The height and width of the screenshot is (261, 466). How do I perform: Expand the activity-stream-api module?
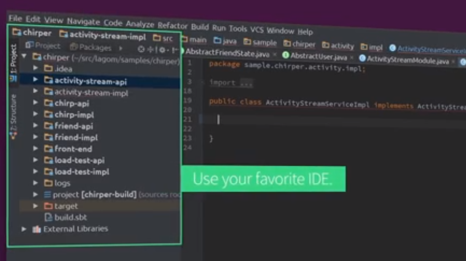click(35, 79)
